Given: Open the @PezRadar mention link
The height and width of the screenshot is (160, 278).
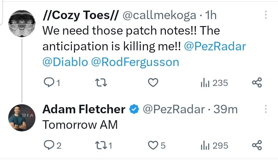Looking at the screenshot, I should [x=215, y=46].
